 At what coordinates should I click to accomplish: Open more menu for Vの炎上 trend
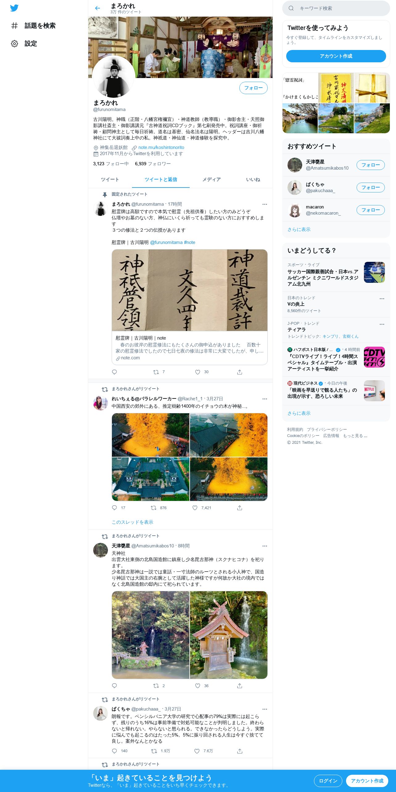(382, 299)
